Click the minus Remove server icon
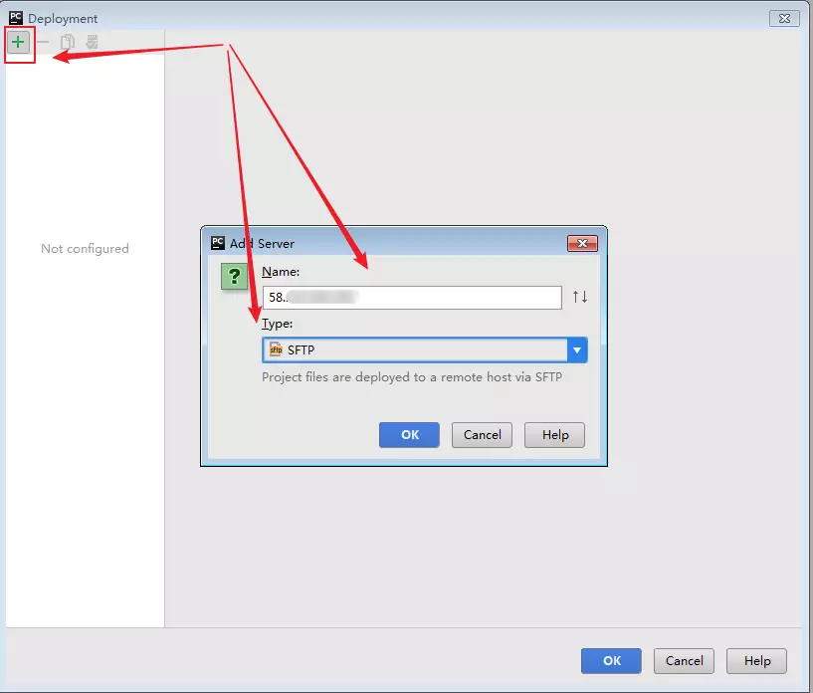 click(43, 42)
